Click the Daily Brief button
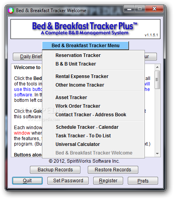 (28, 57)
